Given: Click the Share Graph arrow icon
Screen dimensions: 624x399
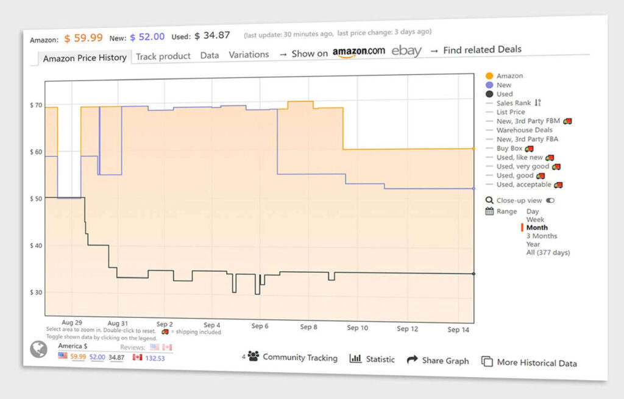Looking at the screenshot, I should coord(413,359).
